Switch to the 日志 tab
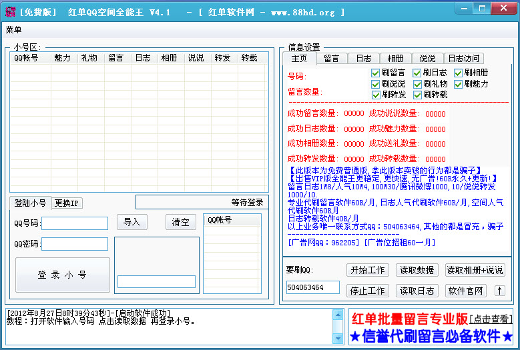The image size is (520, 350). (364, 59)
